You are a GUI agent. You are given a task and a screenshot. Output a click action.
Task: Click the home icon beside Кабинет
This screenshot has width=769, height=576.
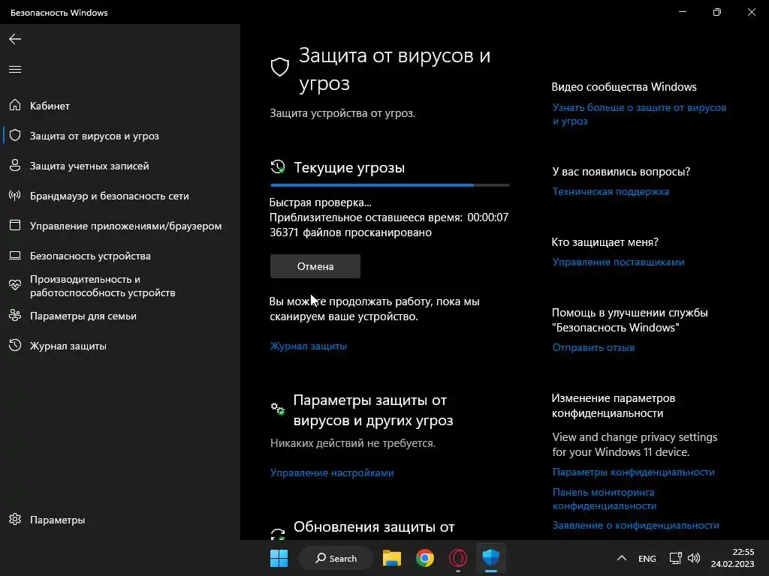(15, 105)
